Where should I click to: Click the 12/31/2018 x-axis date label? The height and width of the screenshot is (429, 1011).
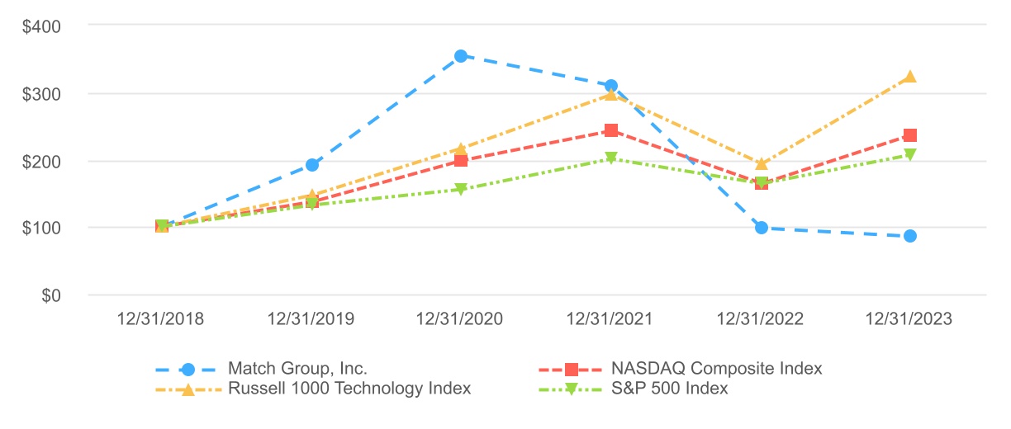coord(162,319)
